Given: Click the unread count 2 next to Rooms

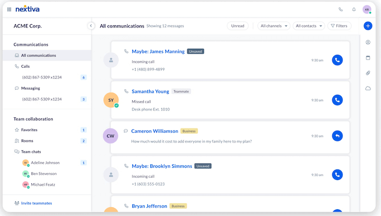Looking at the screenshot, I should pyautogui.click(x=83, y=141).
